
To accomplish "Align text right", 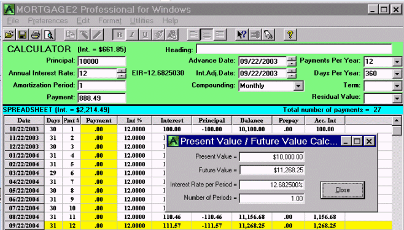I will (x=220, y=34).
